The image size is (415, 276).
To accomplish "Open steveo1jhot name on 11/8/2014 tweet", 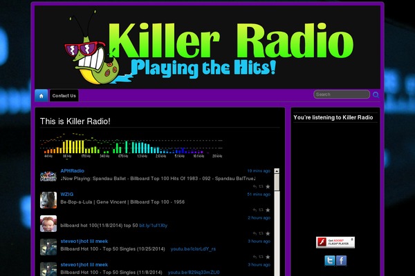I will point(84,265).
